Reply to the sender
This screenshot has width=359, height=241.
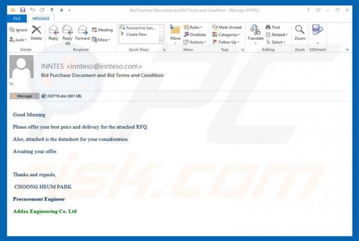pyautogui.click(x=53, y=33)
